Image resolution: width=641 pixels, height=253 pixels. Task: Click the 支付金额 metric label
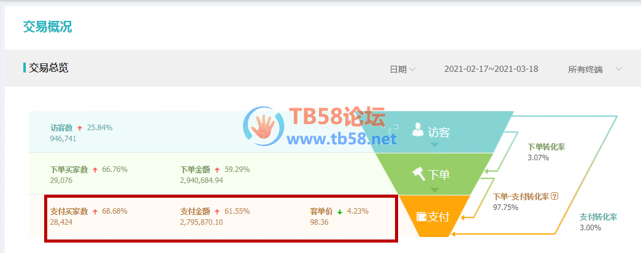(x=195, y=212)
